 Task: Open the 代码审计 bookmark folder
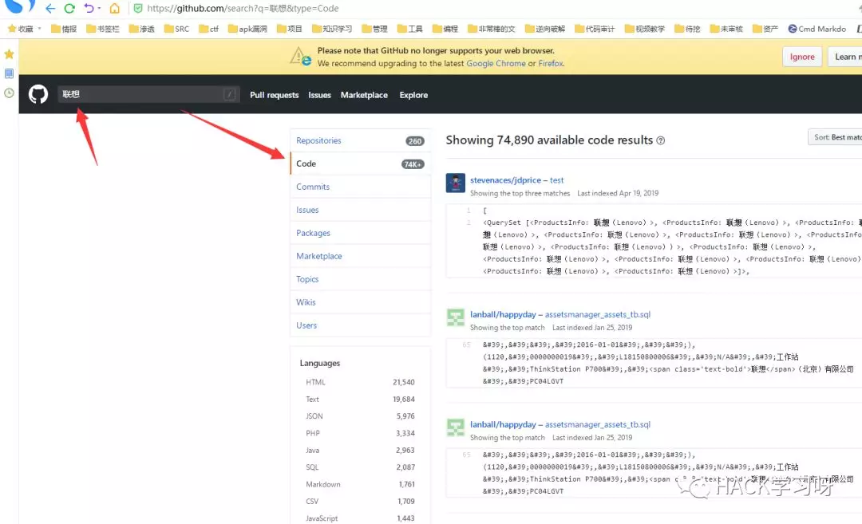[595, 29]
